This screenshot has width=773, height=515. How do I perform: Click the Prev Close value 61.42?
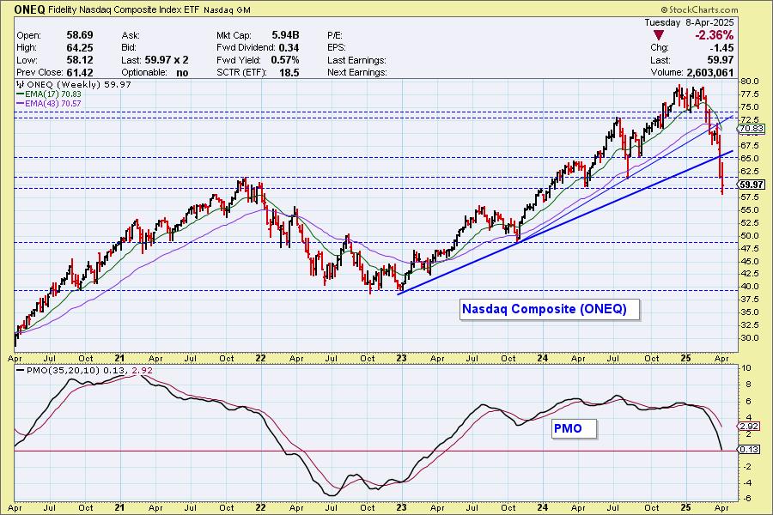point(80,72)
